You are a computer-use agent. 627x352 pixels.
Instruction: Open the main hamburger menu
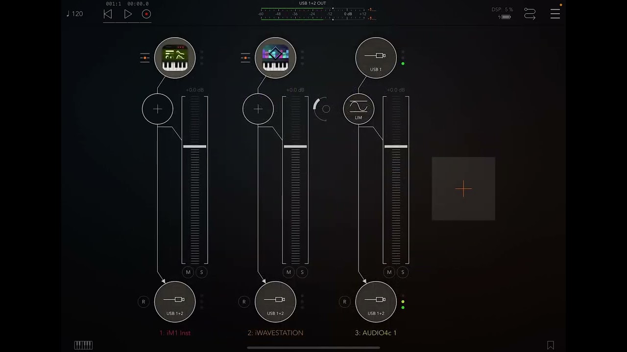point(555,14)
